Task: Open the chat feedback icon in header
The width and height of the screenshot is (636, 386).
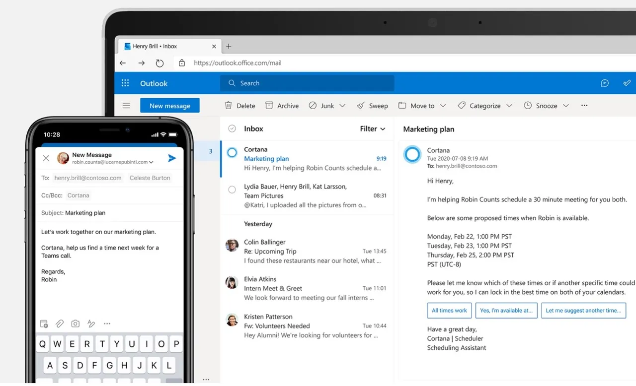Action: [605, 83]
